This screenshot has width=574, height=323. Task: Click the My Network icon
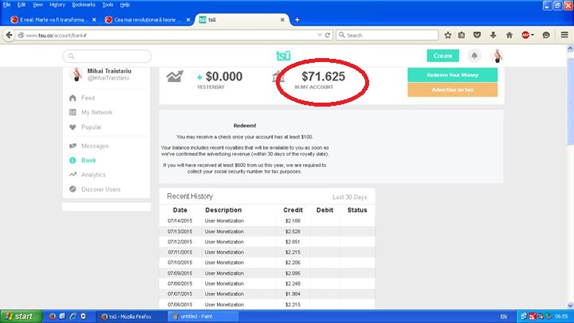click(73, 112)
